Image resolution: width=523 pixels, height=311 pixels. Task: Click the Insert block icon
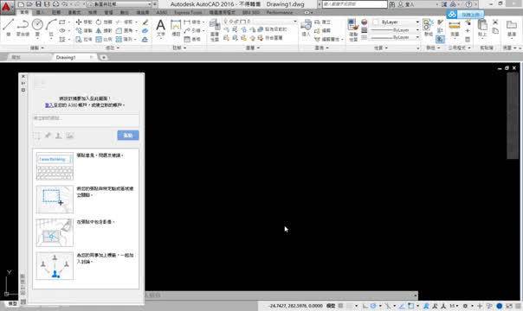click(306, 25)
